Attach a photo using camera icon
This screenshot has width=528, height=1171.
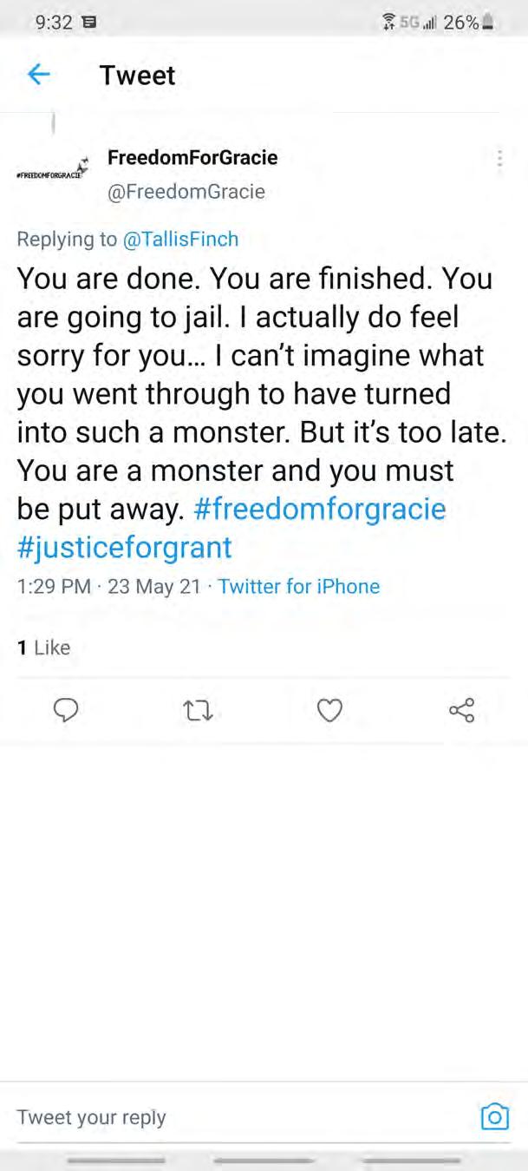(x=494, y=1116)
